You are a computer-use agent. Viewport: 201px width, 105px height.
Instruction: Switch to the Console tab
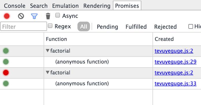15,6
